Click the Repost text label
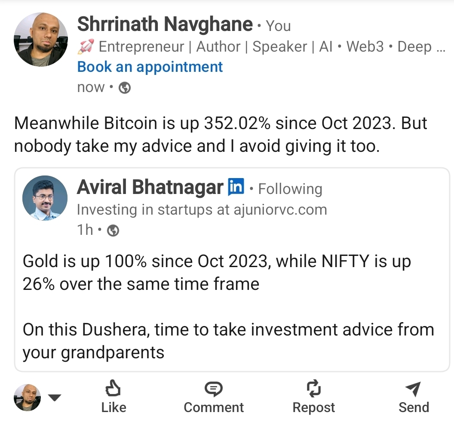The width and height of the screenshot is (454, 440). tap(313, 408)
